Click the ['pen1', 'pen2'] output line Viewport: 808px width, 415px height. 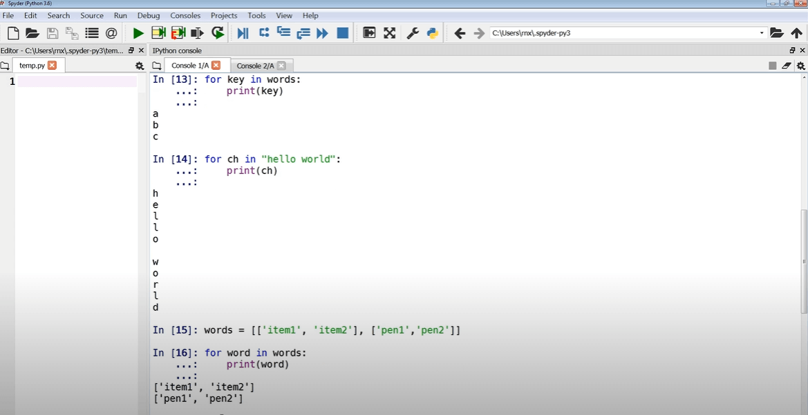(198, 398)
